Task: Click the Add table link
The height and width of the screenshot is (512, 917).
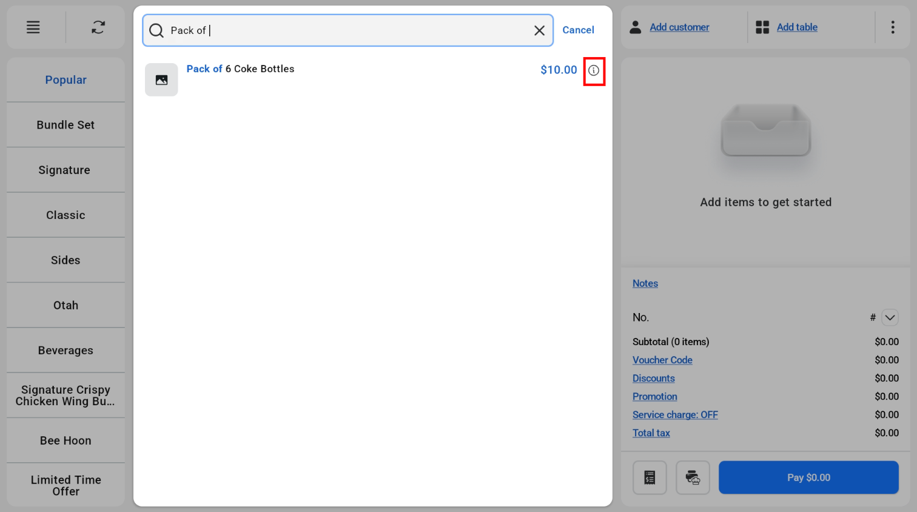Action: 797,27
